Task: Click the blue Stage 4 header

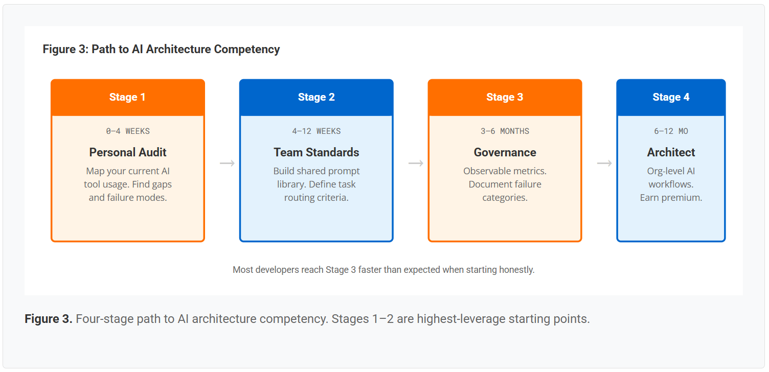Action: click(x=671, y=97)
